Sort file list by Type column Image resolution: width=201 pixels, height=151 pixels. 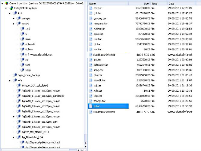click(x=159, y=4)
